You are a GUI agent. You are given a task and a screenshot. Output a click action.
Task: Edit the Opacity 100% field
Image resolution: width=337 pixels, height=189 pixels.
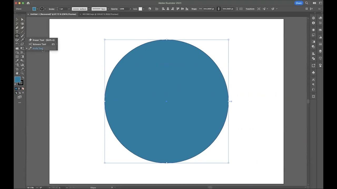(x=124, y=9)
